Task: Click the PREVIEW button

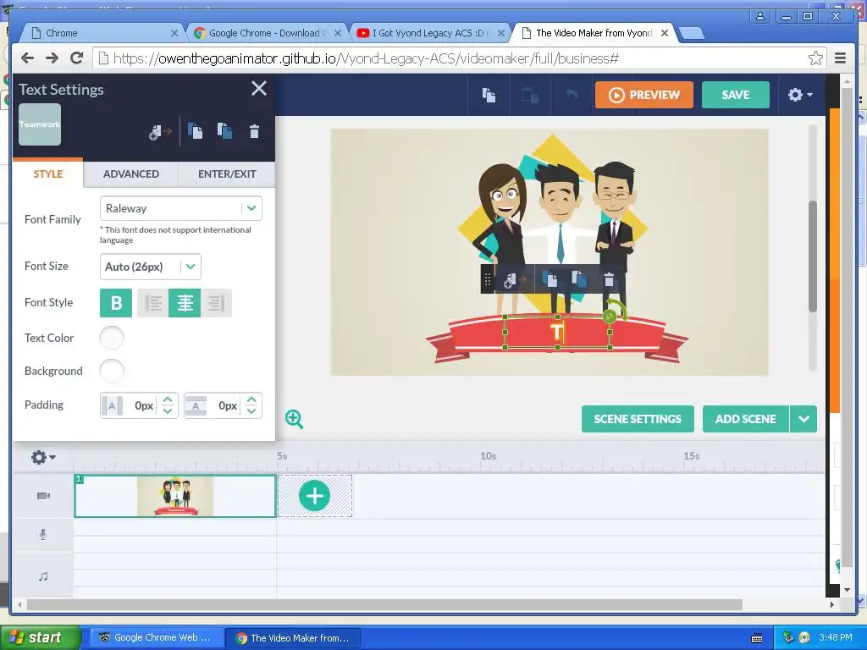Action: [644, 95]
